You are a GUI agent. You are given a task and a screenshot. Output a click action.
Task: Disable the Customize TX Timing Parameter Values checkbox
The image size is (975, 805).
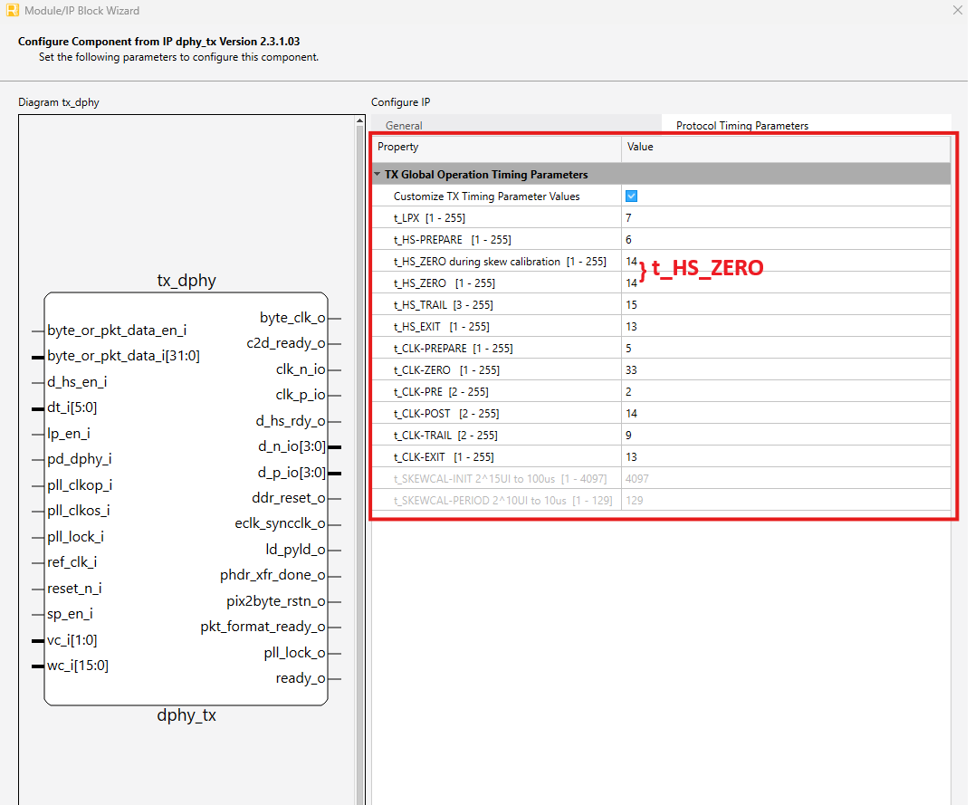click(630, 196)
